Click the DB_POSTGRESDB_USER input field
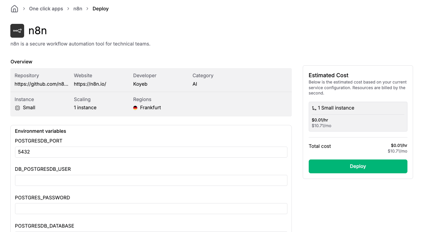The height and width of the screenshot is (232, 430). (151, 180)
